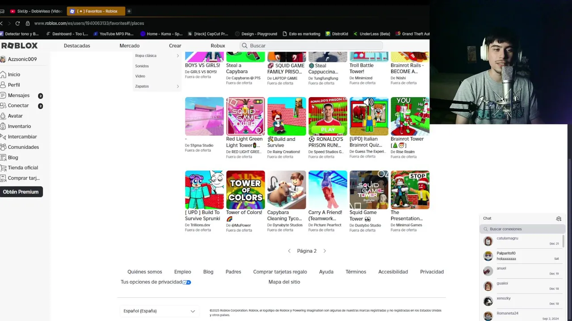The height and width of the screenshot is (321, 572).
Task: Open the Blog sidebar icon
Action: coord(3,157)
